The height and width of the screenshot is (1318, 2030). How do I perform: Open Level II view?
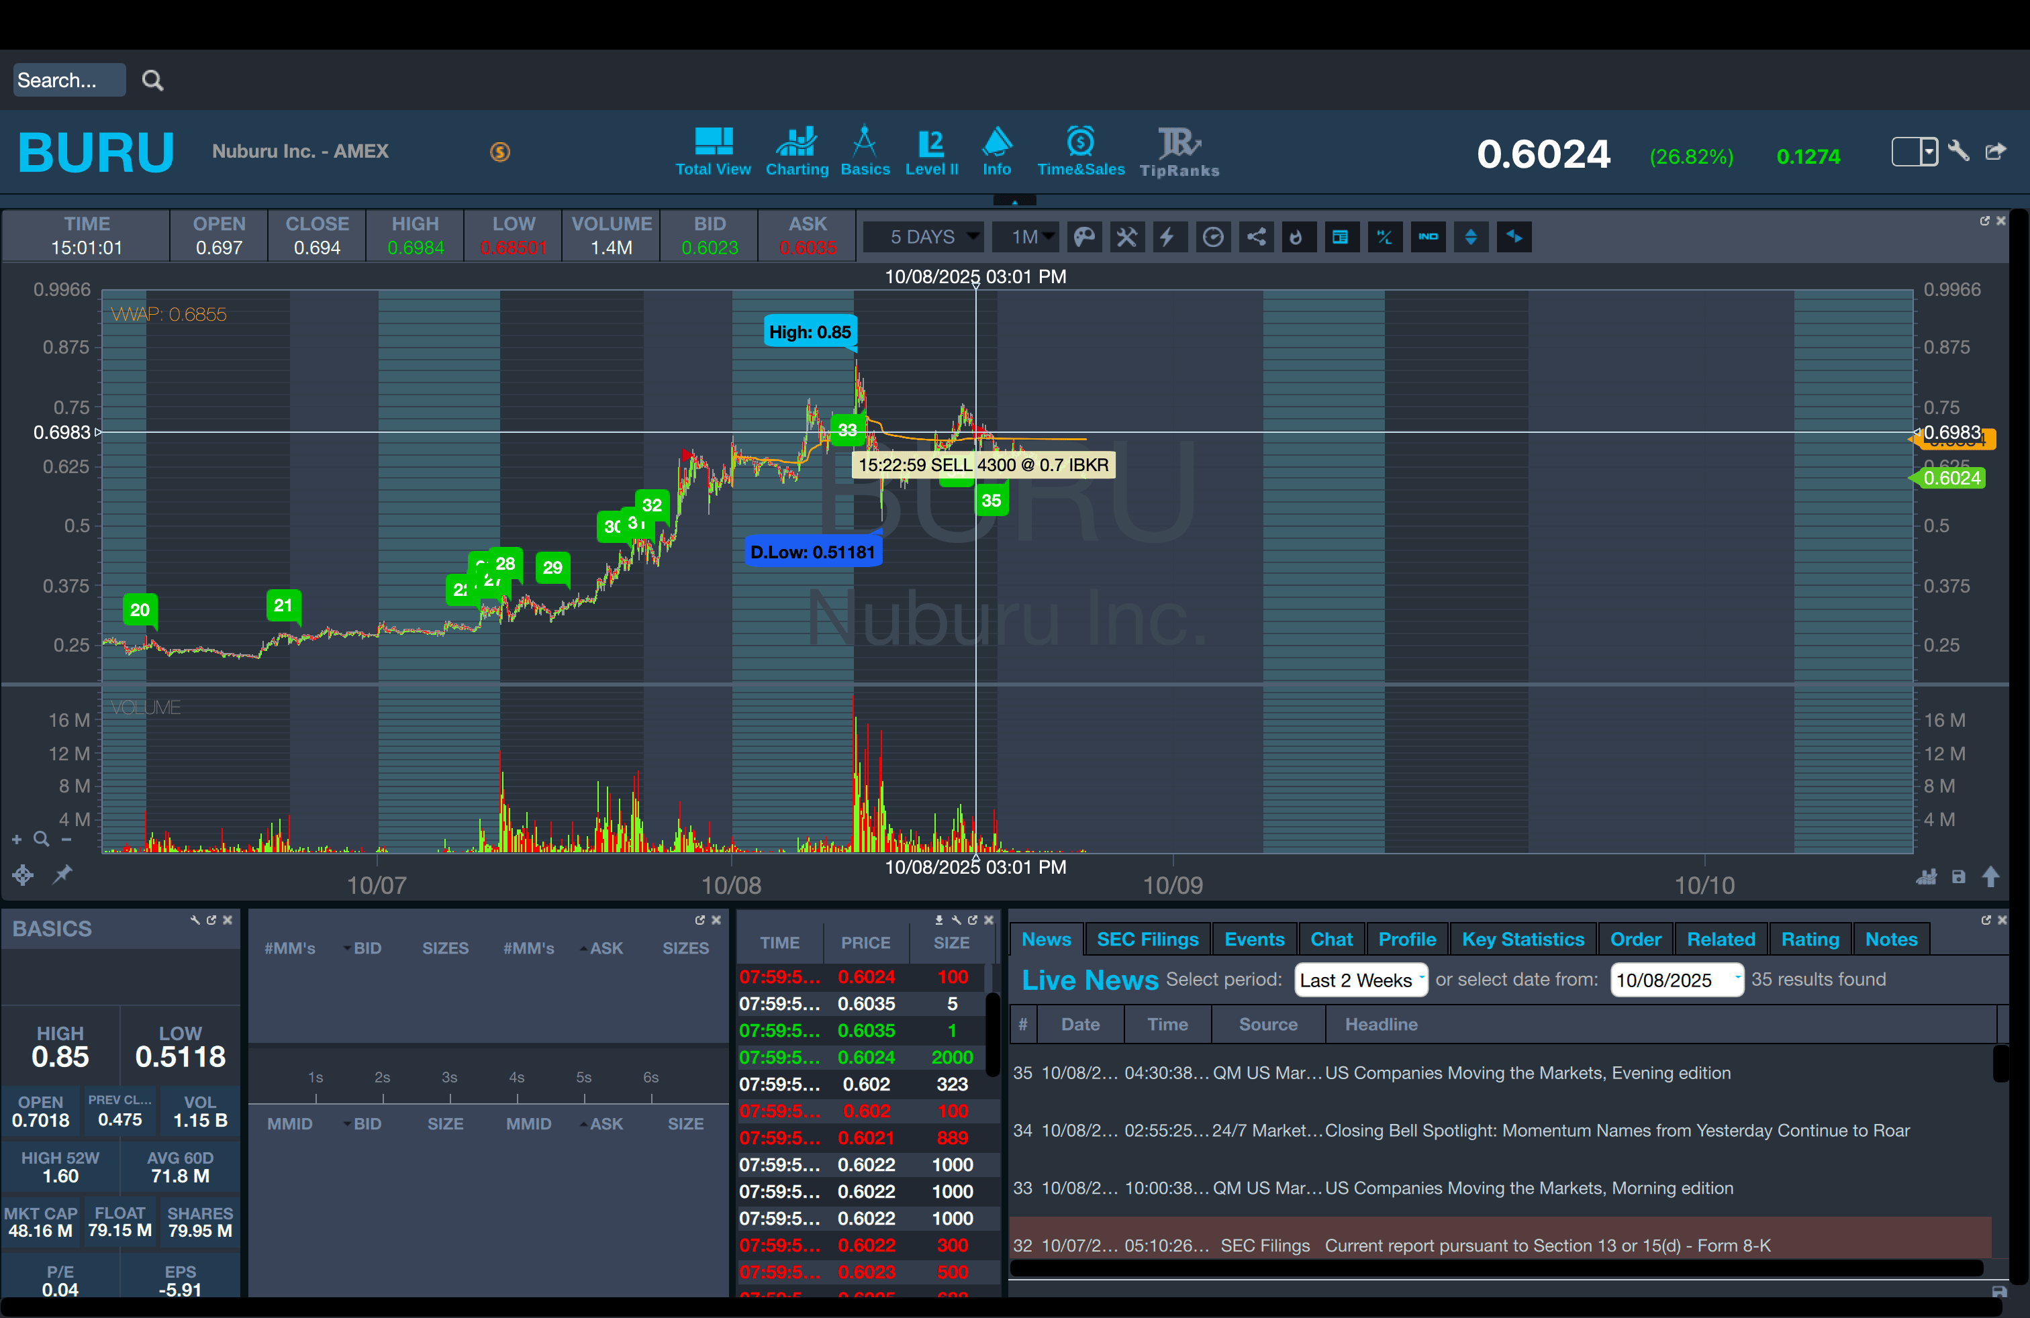tap(931, 152)
